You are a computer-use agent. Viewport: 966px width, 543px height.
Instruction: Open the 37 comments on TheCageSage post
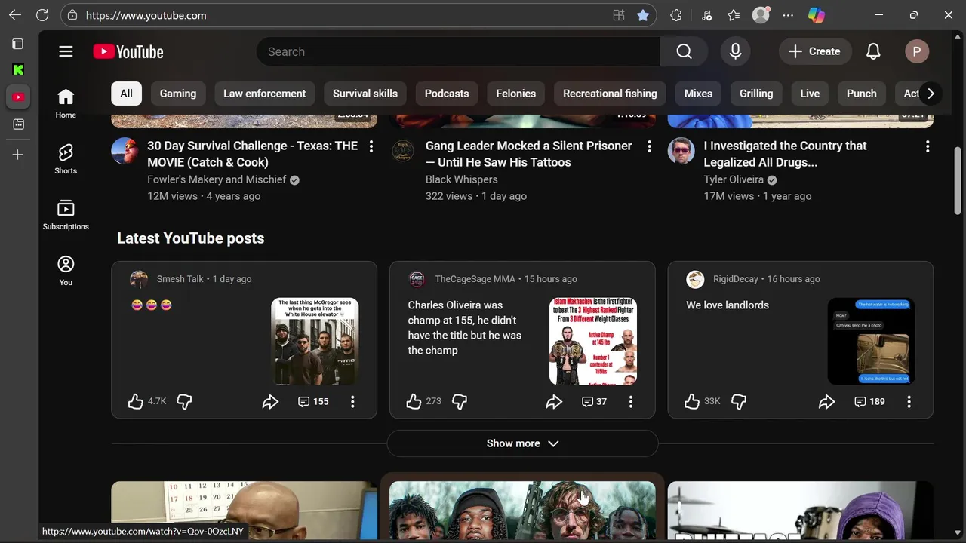pos(594,402)
